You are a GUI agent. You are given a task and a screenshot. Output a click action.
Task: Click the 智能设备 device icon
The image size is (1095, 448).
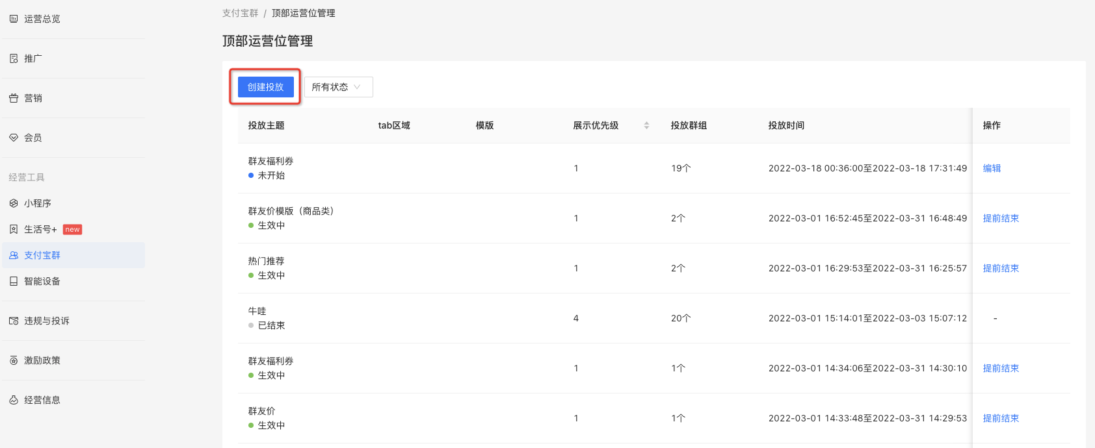point(14,281)
